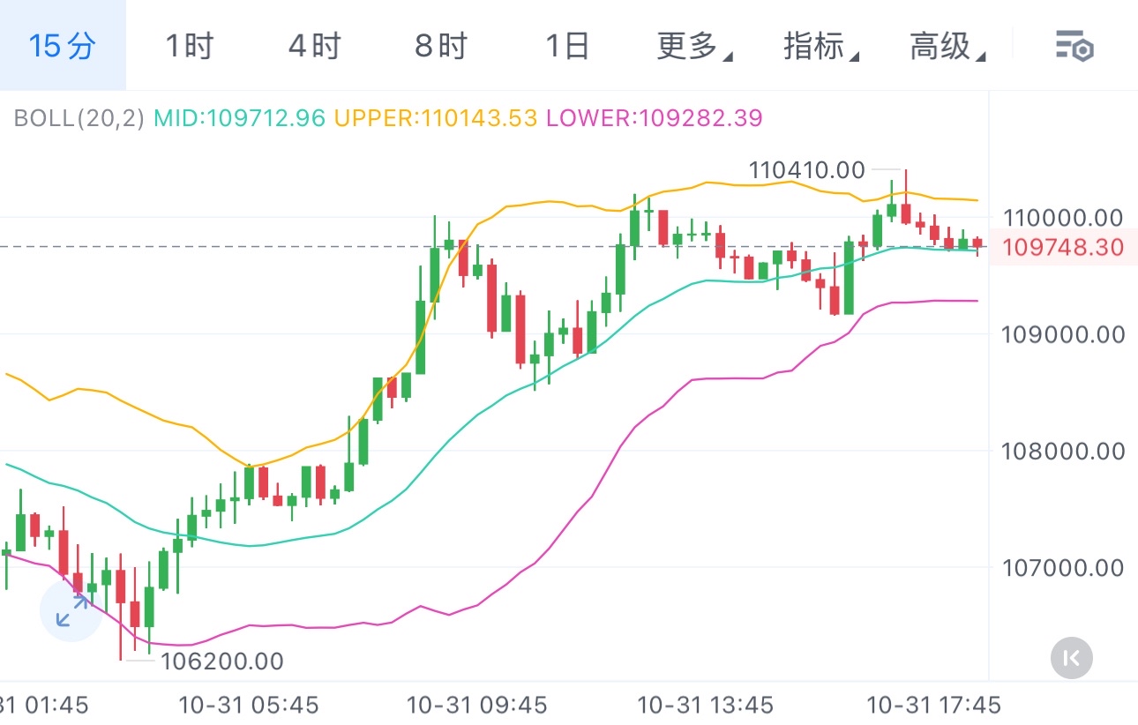The image size is (1138, 725).
Task: Click the 108000.00 price axis label
Action: [1062, 452]
